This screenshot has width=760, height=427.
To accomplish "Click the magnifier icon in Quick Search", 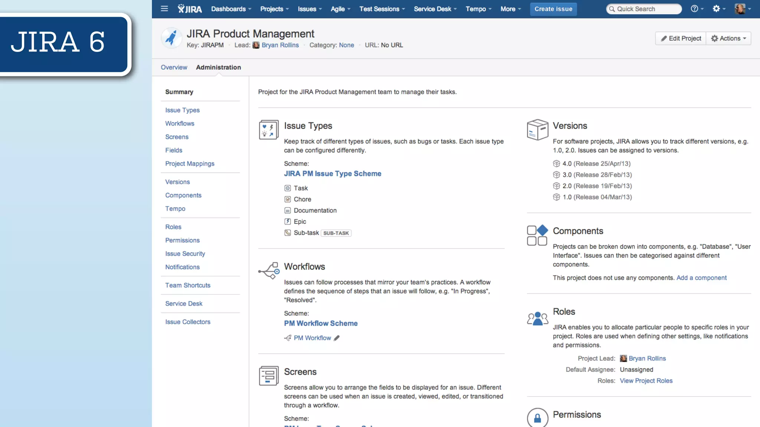I will coord(612,9).
